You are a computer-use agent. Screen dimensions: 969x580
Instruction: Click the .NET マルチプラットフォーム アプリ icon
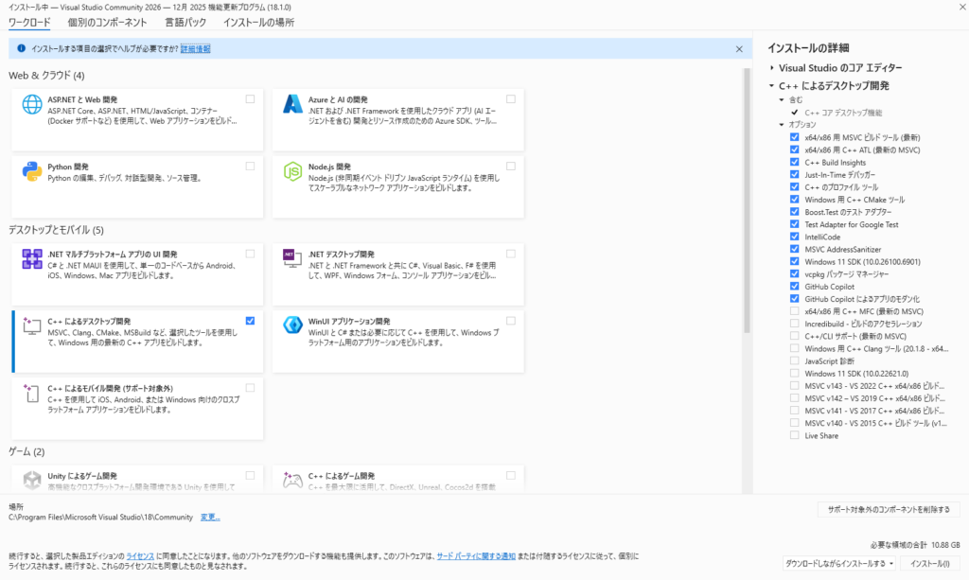(32, 260)
